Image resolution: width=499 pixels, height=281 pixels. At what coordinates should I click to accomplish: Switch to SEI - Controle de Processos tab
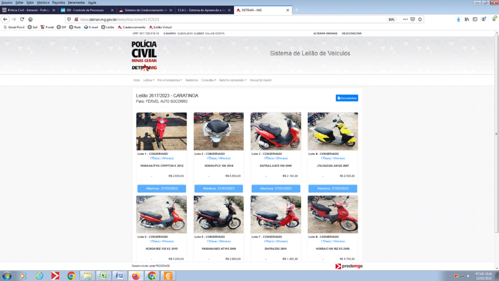[85, 10]
